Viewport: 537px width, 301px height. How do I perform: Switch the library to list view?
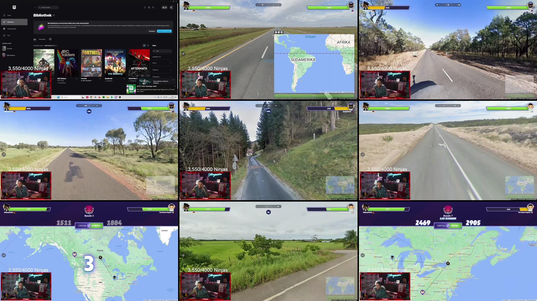tap(148, 45)
